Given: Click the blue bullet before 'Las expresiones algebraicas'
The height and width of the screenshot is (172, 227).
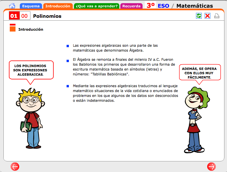Looking at the screenshot, I should click(68, 46).
